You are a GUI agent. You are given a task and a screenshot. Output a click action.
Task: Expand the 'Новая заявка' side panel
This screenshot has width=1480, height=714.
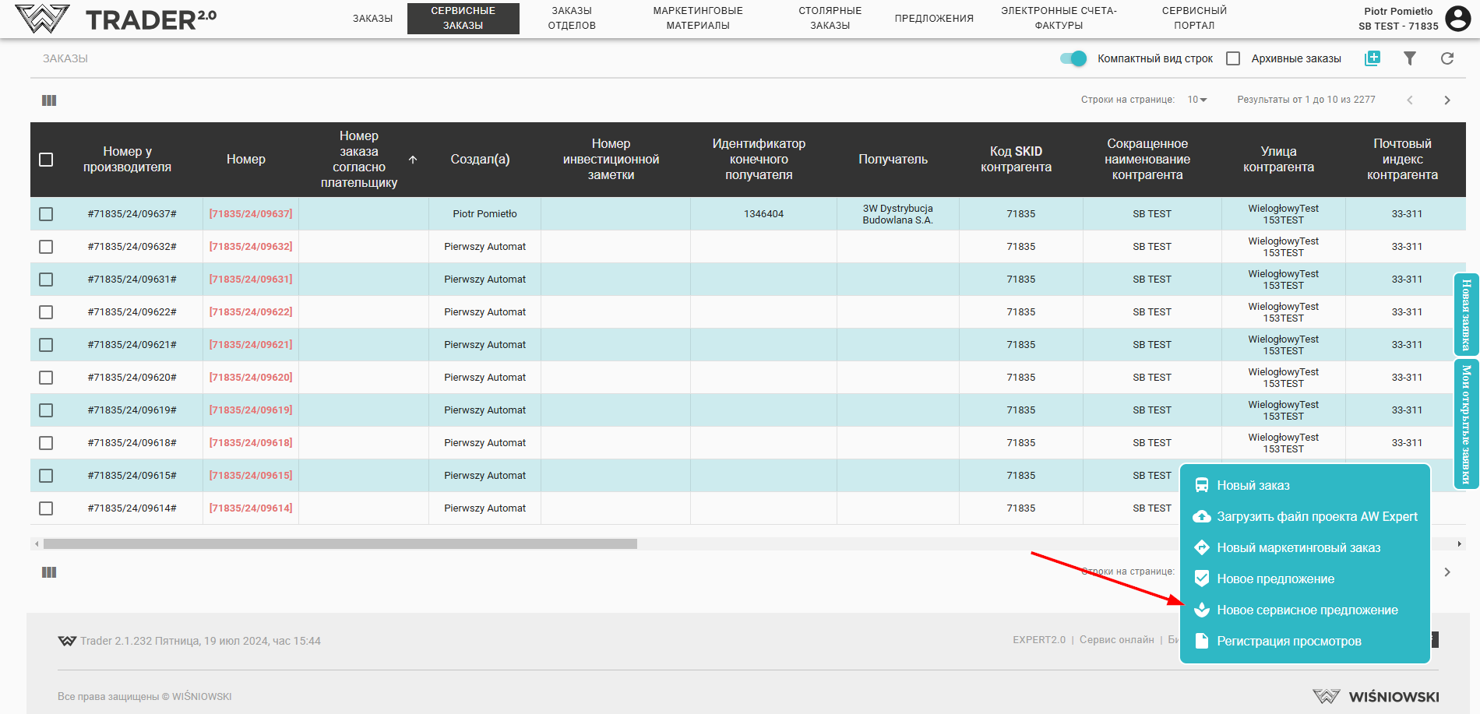[1465, 315]
